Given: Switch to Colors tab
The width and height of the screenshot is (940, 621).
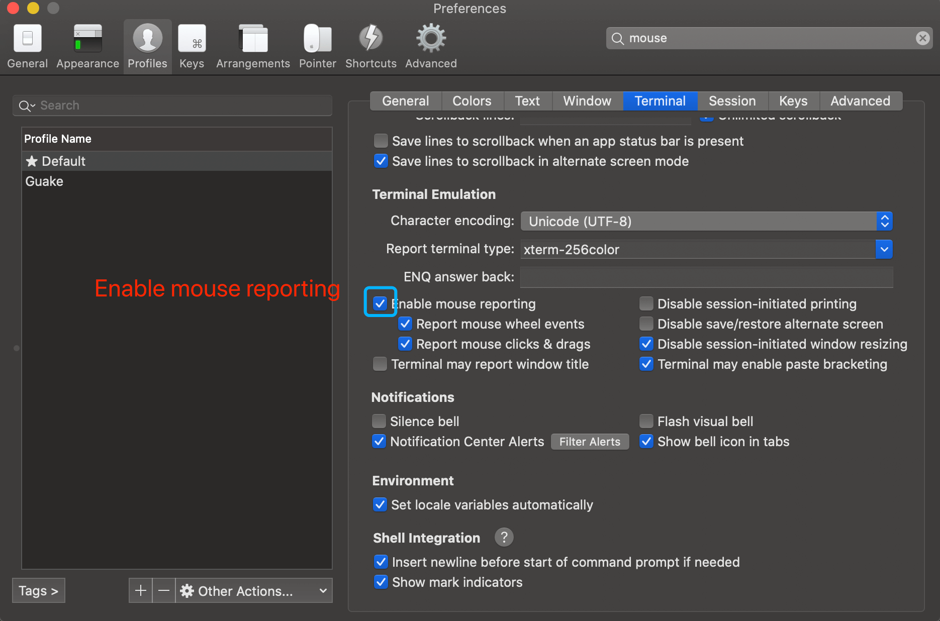Looking at the screenshot, I should pos(472,101).
